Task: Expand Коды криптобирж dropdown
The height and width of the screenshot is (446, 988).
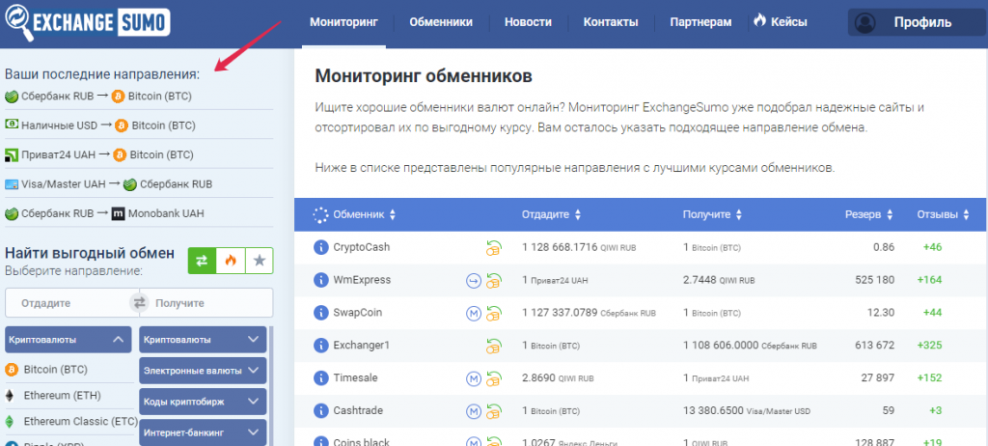Action: (x=203, y=402)
